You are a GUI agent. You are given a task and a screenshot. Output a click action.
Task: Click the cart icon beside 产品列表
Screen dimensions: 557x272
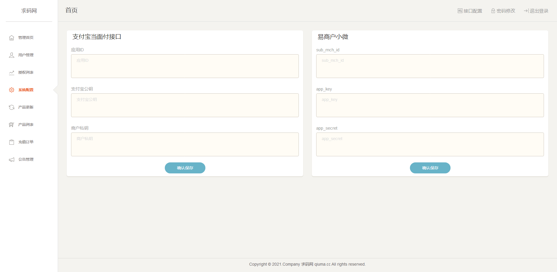12,125
